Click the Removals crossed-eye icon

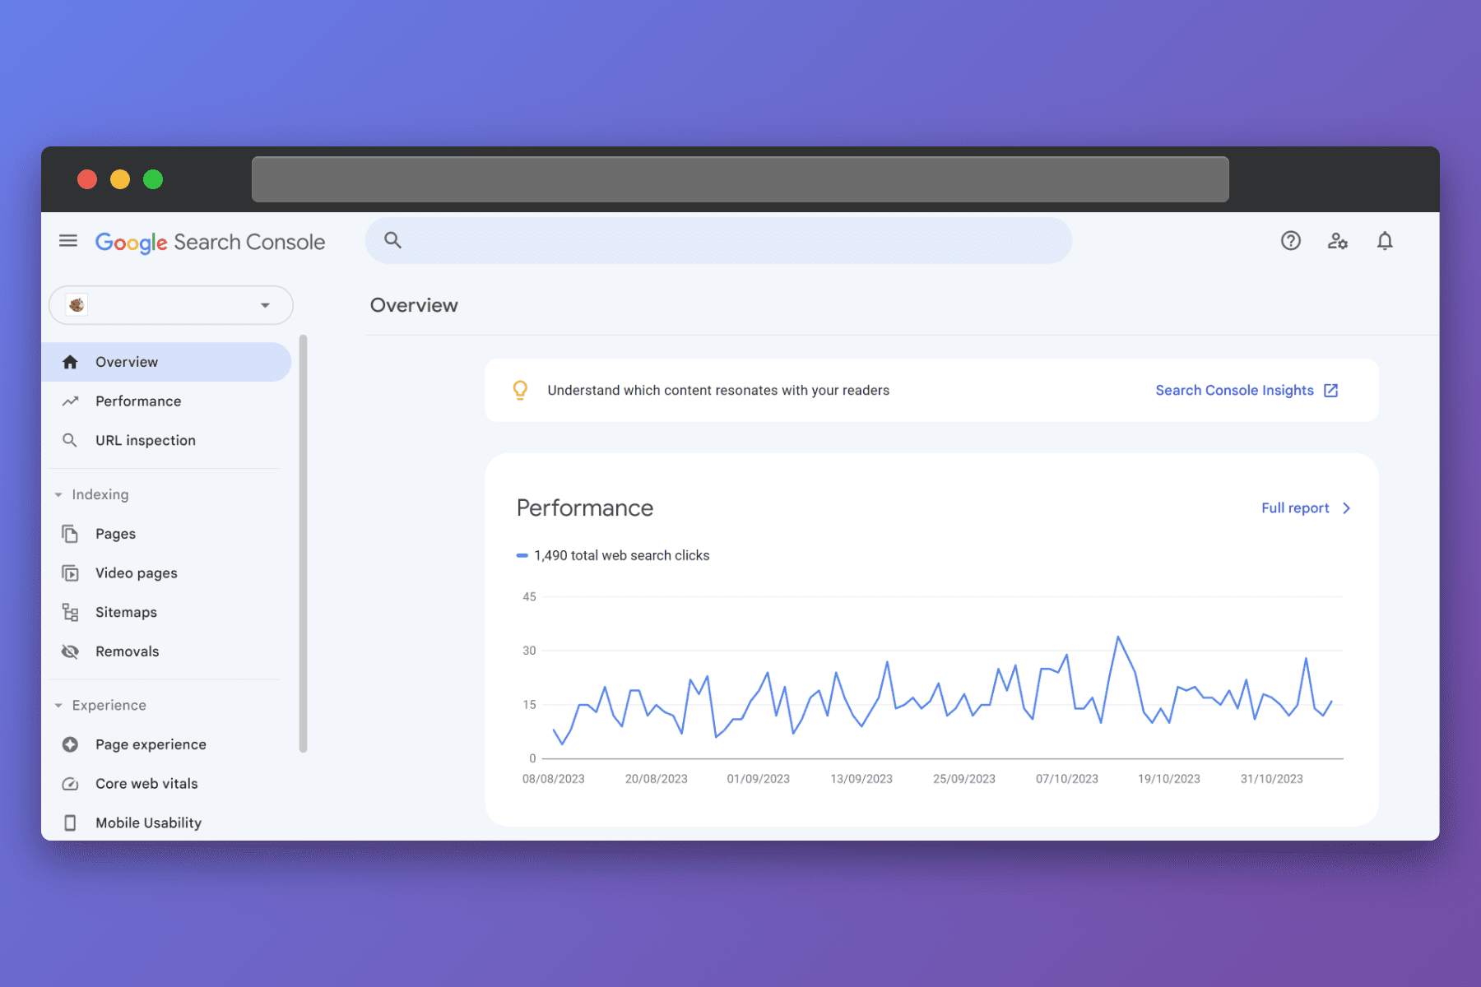70,651
